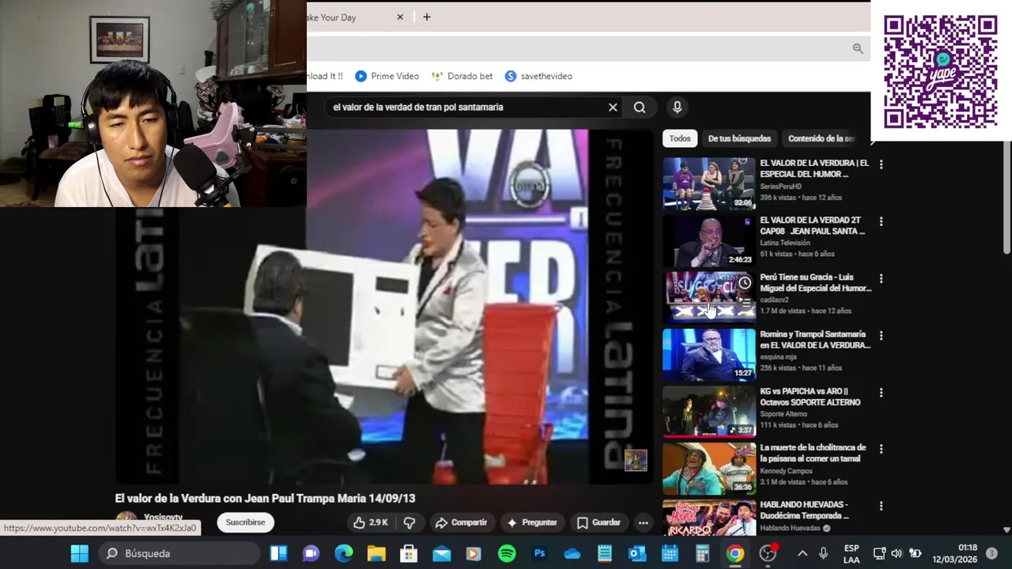Open options for EL VALOR DE LA VERDAD 2T video
Image resolution: width=1012 pixels, height=569 pixels.
[881, 221]
